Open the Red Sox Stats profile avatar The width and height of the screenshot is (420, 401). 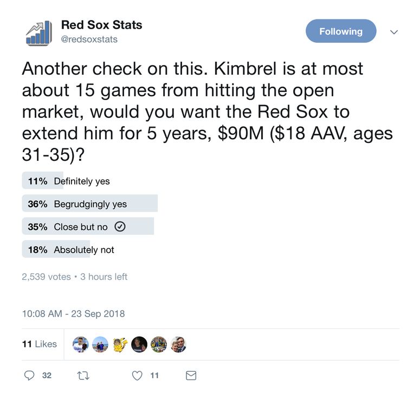click(39, 33)
